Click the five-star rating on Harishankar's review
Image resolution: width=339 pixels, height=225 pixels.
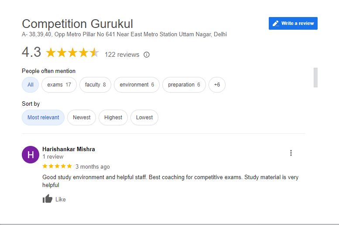pyautogui.click(x=57, y=166)
